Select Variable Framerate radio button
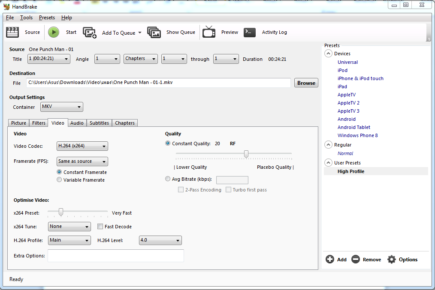The height and width of the screenshot is (290, 435). tap(59, 179)
